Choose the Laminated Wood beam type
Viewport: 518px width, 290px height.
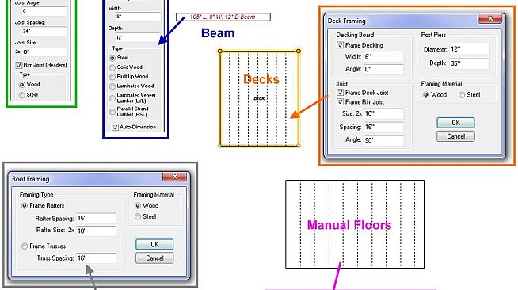112,86
